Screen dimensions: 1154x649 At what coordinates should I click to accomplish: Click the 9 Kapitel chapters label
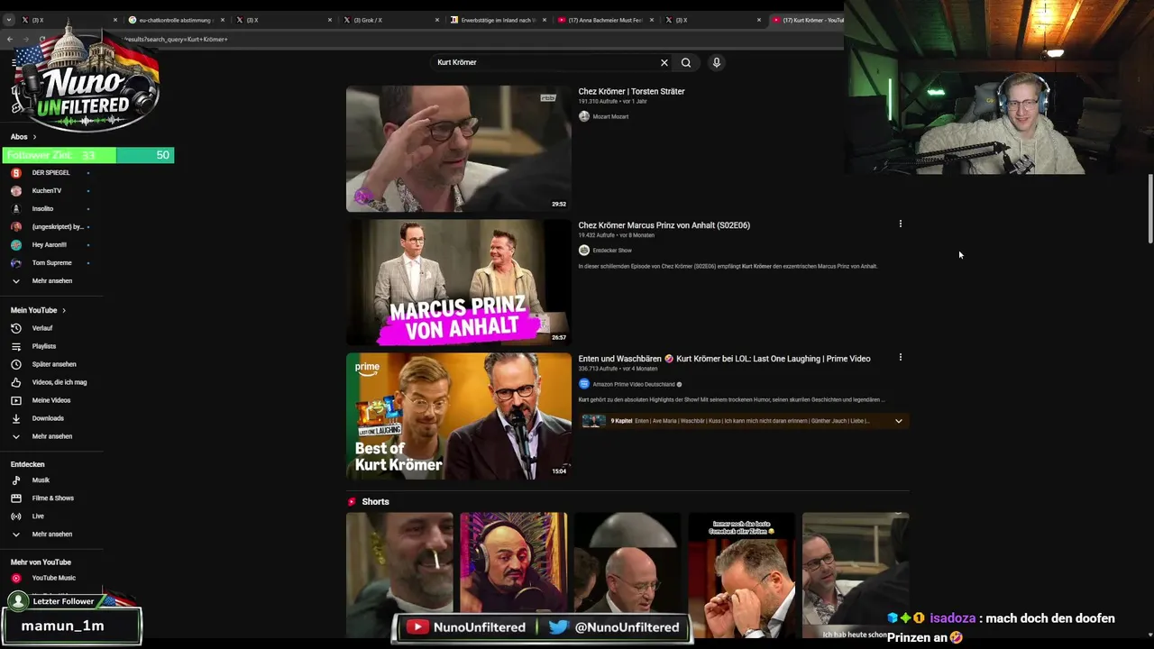pyautogui.click(x=622, y=421)
